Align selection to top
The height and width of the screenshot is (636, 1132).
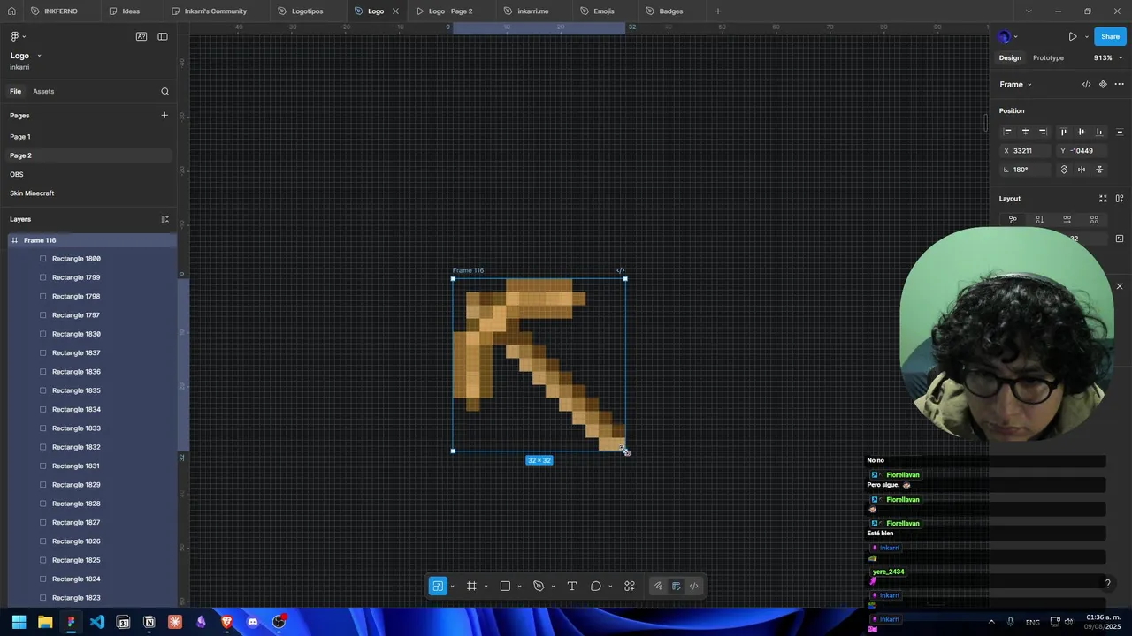pyautogui.click(x=1064, y=132)
